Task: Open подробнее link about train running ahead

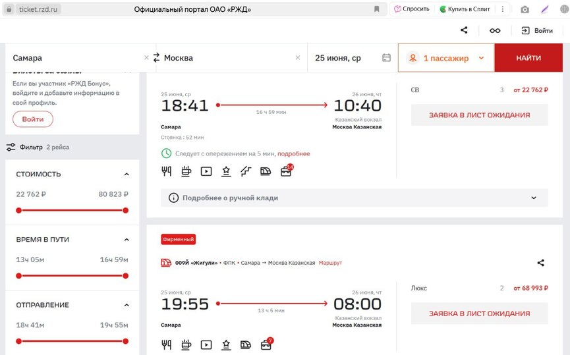Action: [294, 153]
